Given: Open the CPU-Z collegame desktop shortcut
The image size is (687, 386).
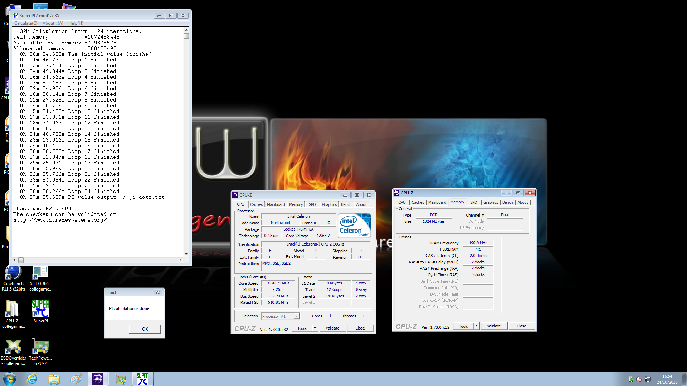Looking at the screenshot, I should [13, 315].
